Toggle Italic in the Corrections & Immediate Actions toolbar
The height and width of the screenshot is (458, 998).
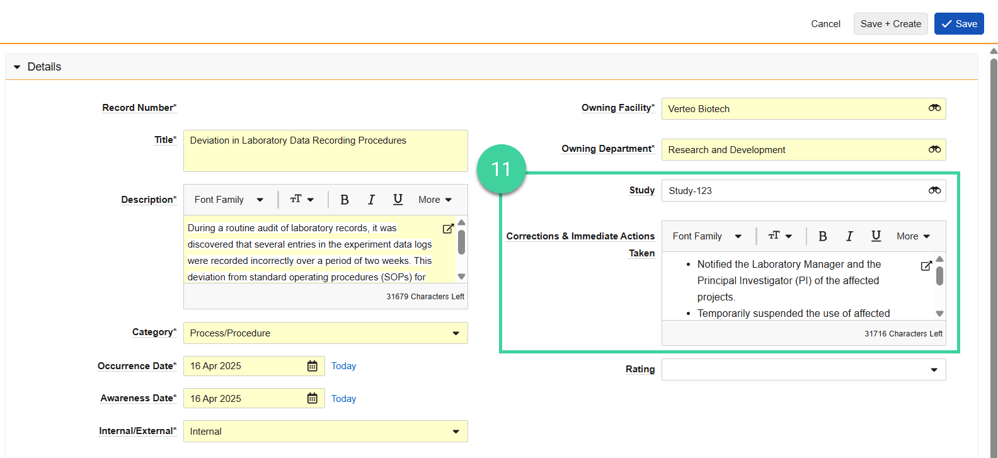[x=849, y=236]
